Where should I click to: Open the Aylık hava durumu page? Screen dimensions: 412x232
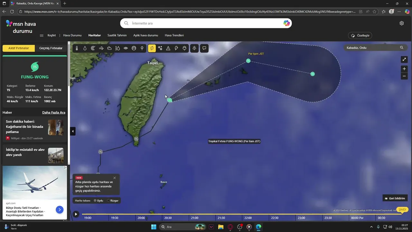[146, 35]
